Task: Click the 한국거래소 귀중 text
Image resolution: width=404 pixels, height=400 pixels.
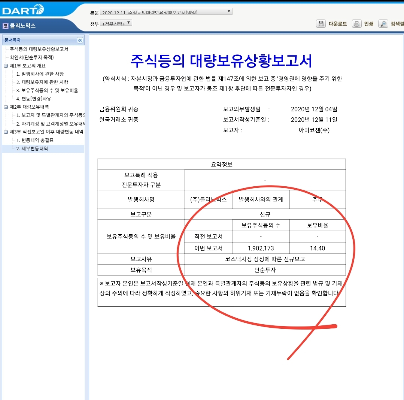Action: 119,120
